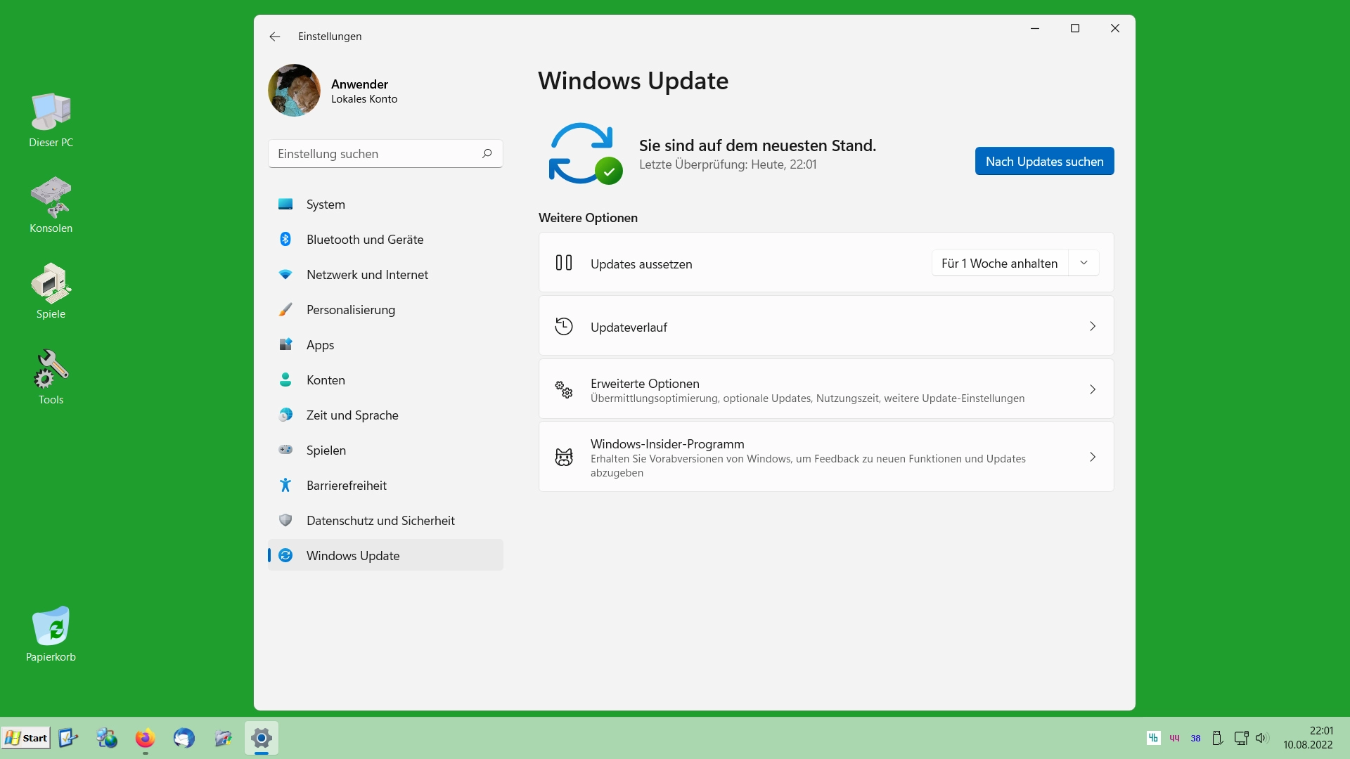Click the chevron on the Erweiterte Optionen row
The height and width of the screenshot is (759, 1350).
point(1093,389)
